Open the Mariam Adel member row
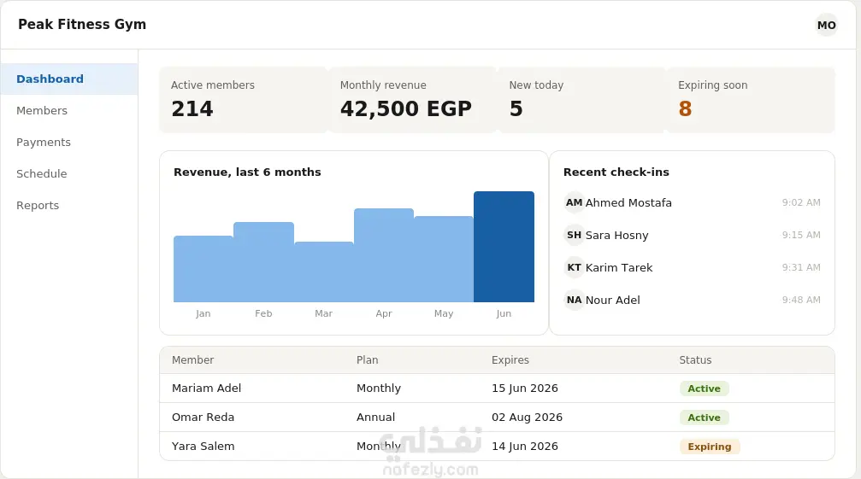861x479 pixels. (497, 388)
